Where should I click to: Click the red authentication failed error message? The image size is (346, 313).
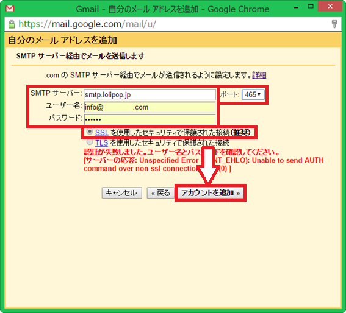[x=204, y=160]
